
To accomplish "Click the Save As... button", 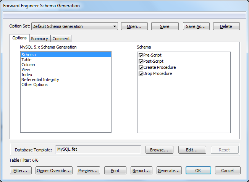I will point(196,26).
